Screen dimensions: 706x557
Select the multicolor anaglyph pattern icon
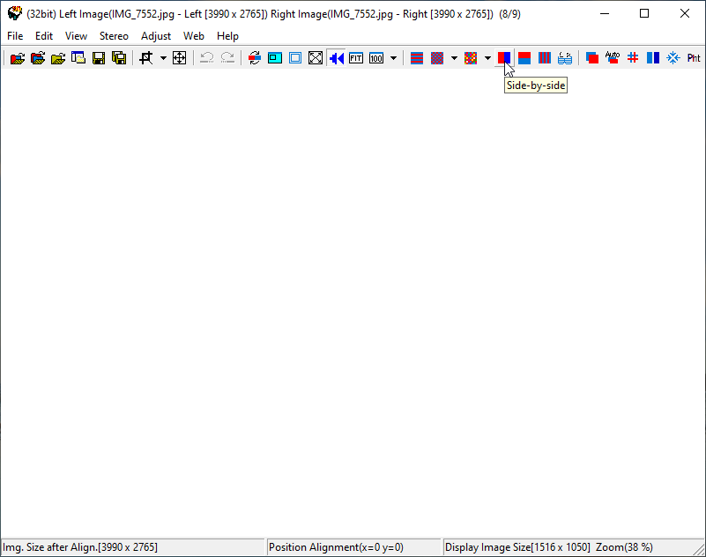pos(471,58)
